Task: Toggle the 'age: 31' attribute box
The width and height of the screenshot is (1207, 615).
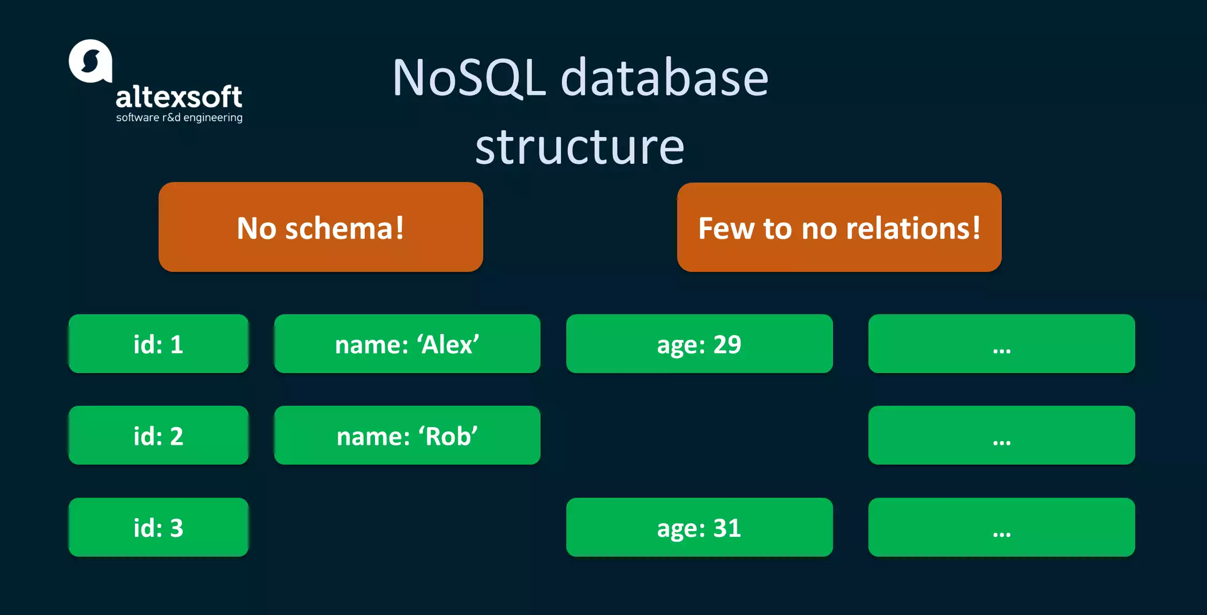Action: point(699,527)
